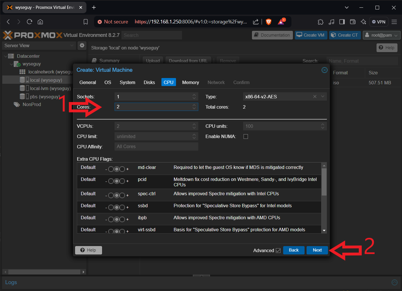Enable the NUMA checkbox
The height and width of the screenshot is (291, 402).
[246, 137]
